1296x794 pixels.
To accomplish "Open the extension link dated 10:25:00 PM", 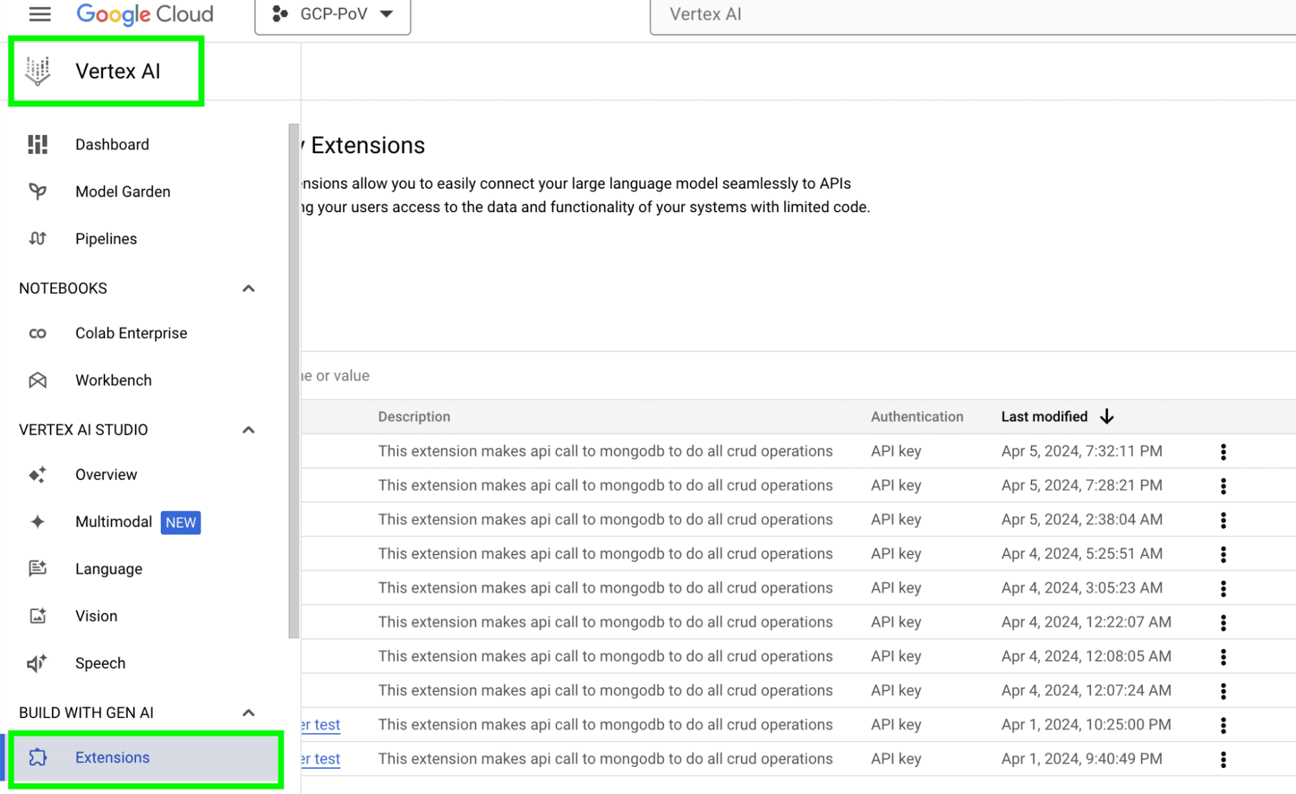I will tap(322, 725).
